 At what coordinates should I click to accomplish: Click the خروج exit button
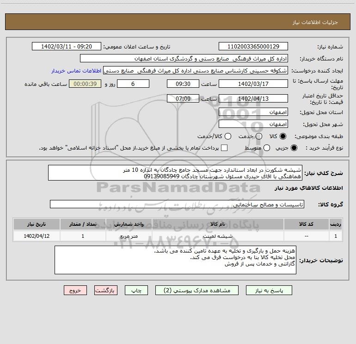coord(75,290)
